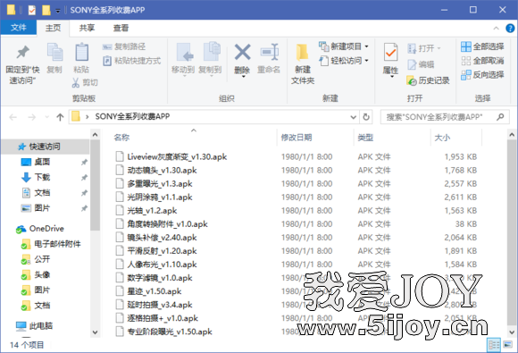Click 反向选择 (Invert selection)
The height and width of the screenshot is (353, 518).
[482, 75]
